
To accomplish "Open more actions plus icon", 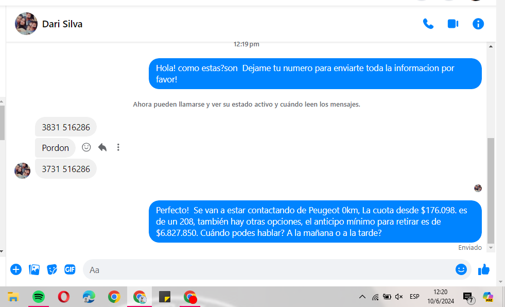I will 16,269.
